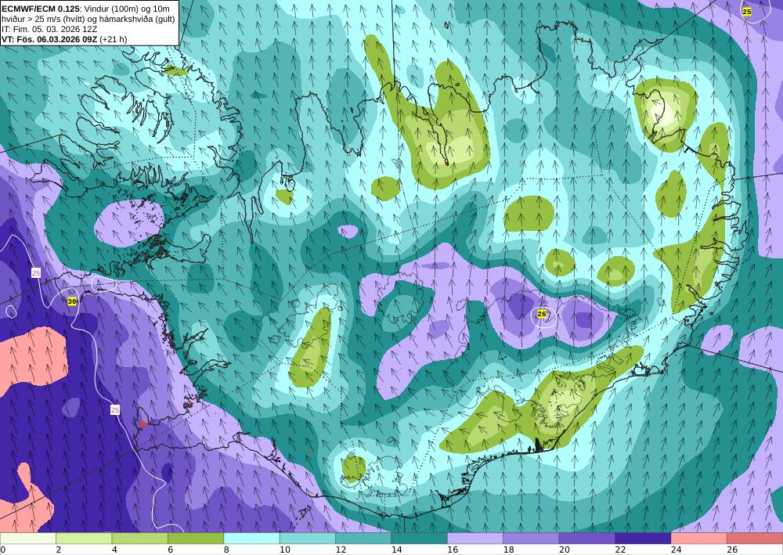Click the legend scale number '12'

341,550
